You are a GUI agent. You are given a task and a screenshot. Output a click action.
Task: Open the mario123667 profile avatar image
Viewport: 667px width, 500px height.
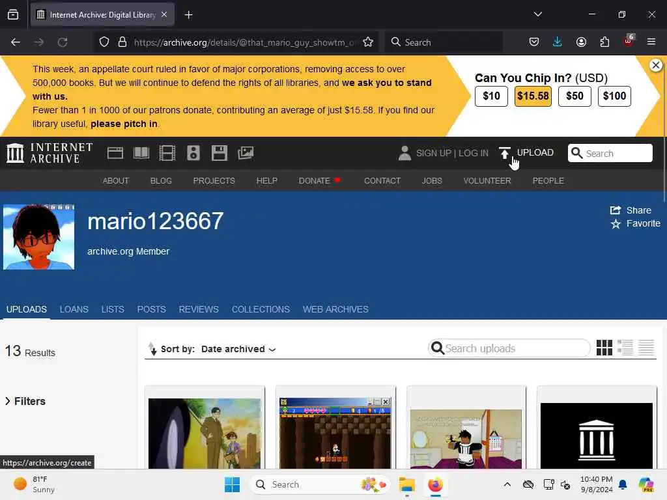pyautogui.click(x=38, y=237)
